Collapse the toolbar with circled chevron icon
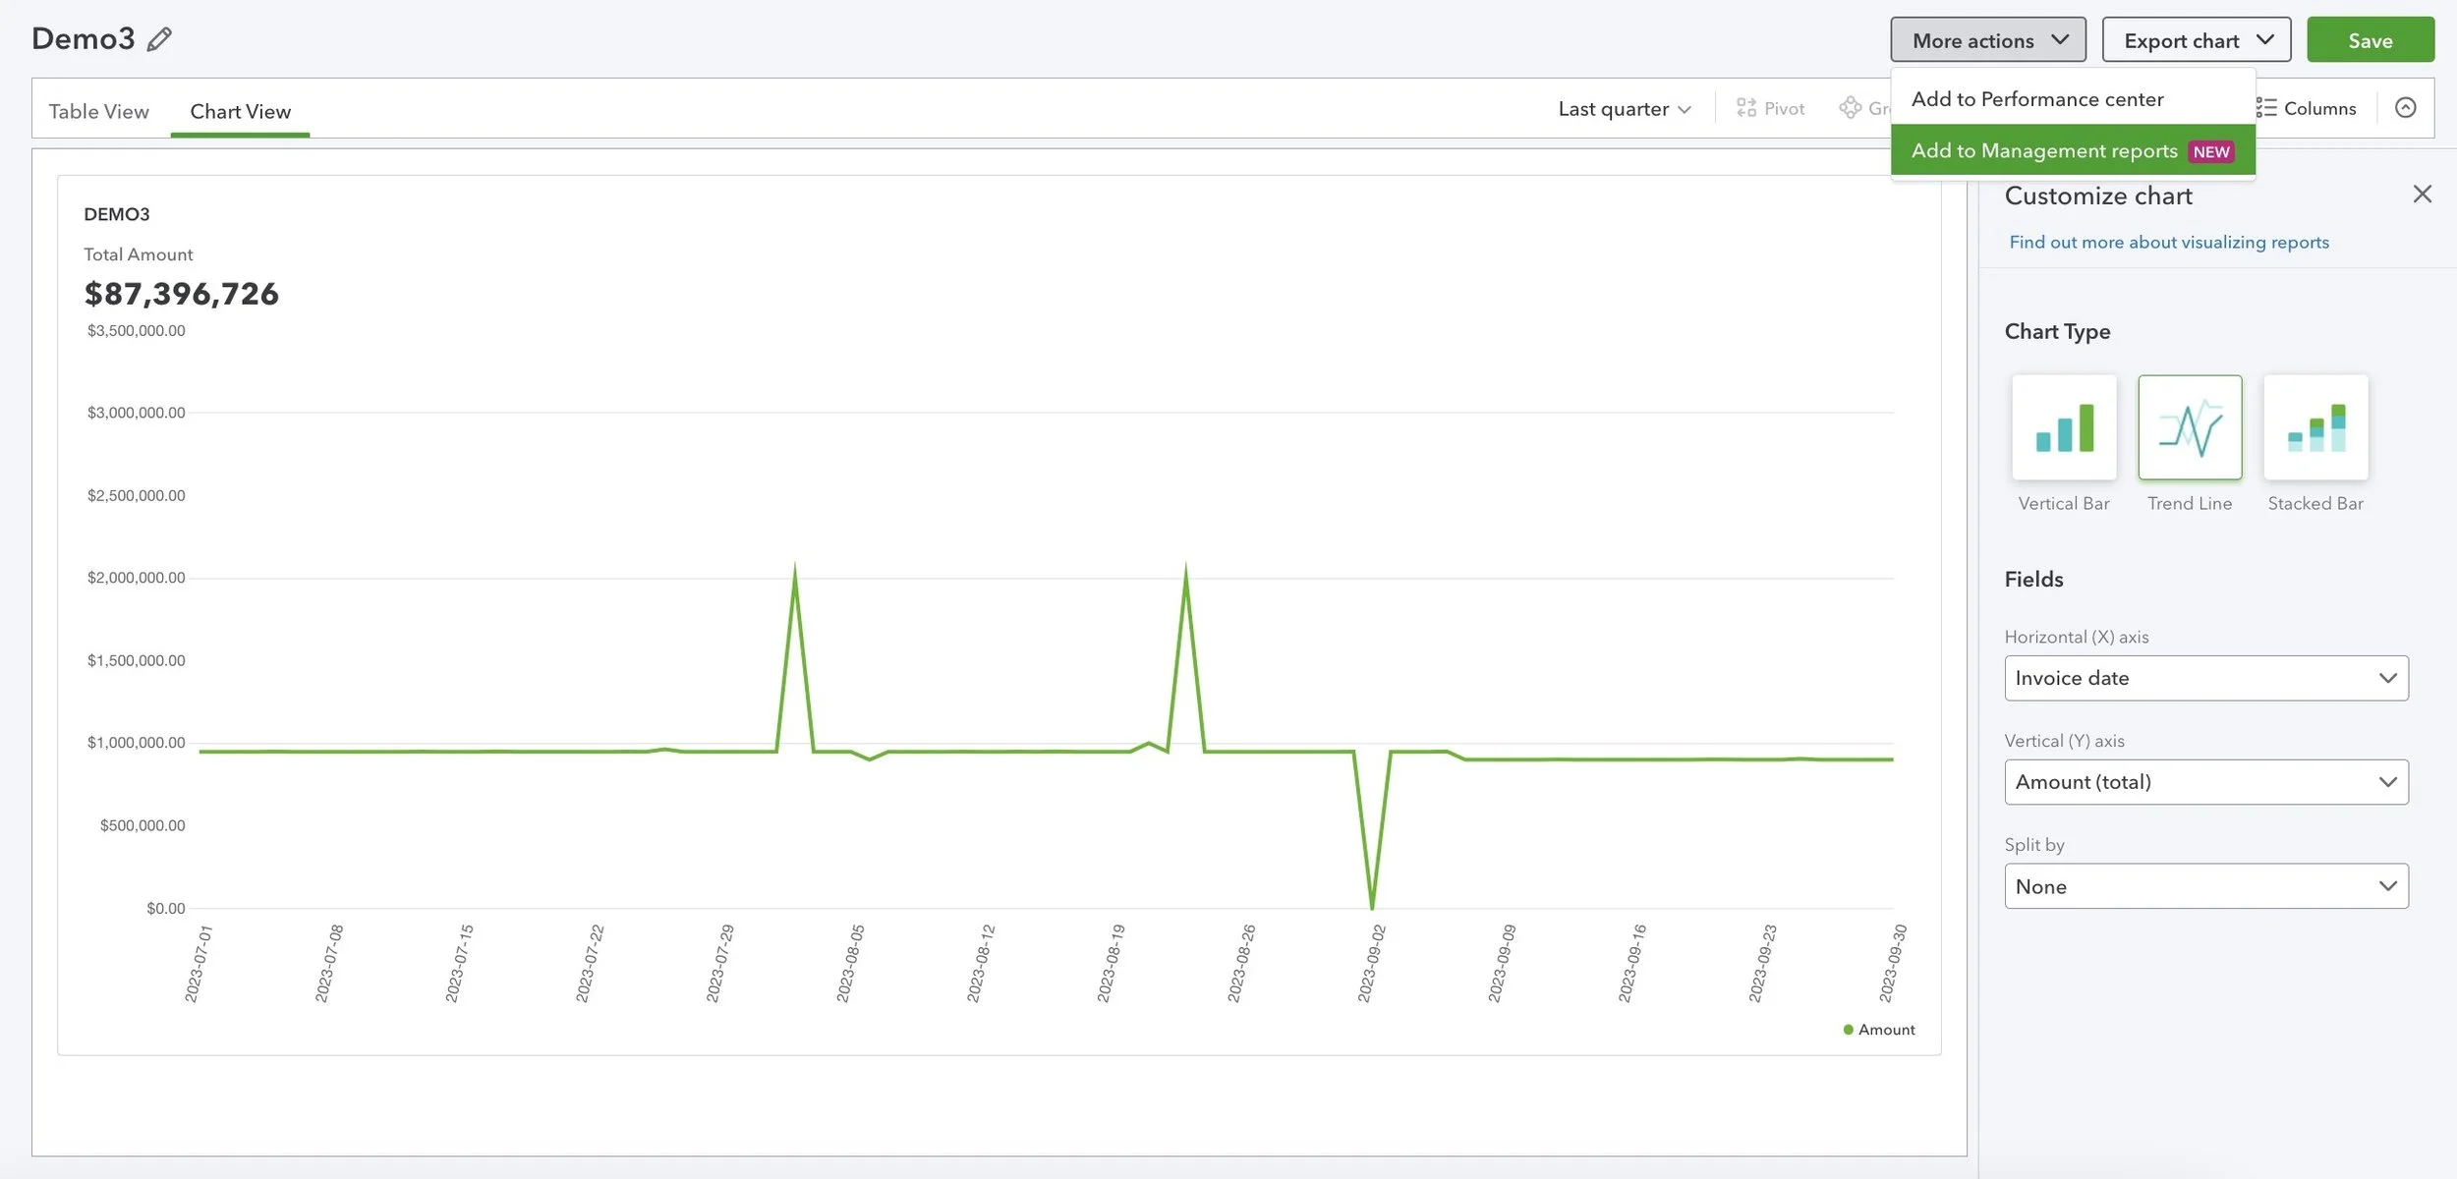The width and height of the screenshot is (2457, 1179). pyautogui.click(x=2405, y=108)
